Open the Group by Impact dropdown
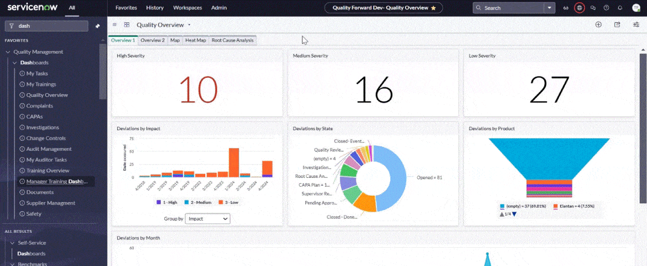 tap(208, 219)
